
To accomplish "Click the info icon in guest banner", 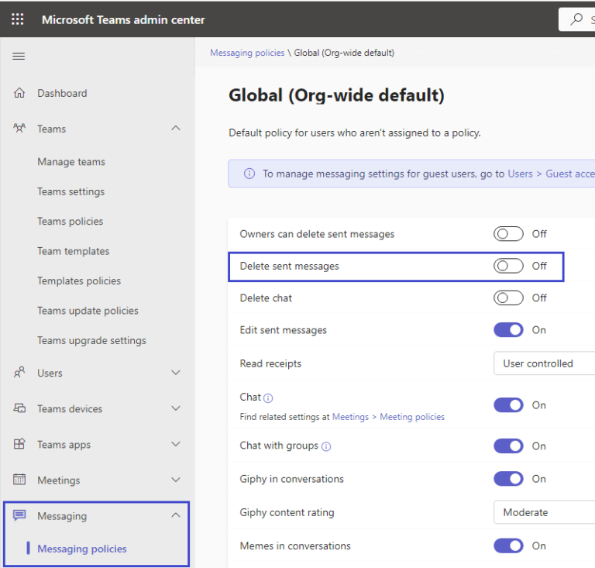I will 249,174.
